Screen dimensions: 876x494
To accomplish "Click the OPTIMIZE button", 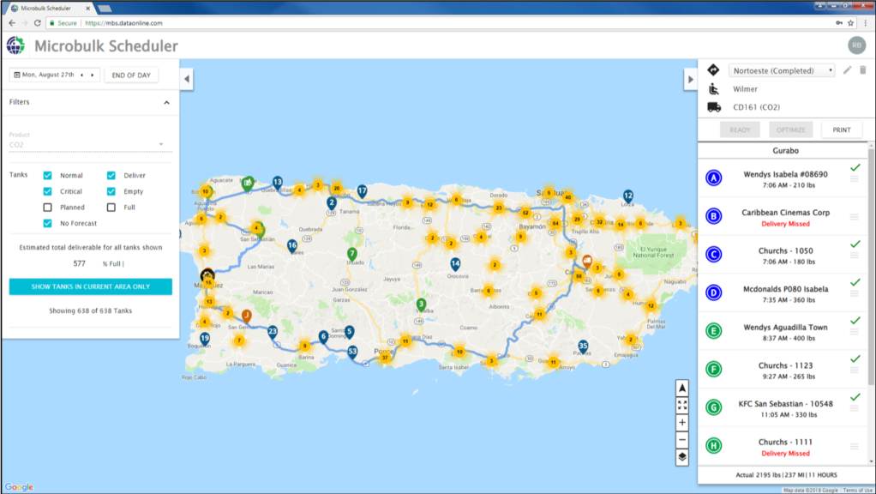I will [790, 130].
